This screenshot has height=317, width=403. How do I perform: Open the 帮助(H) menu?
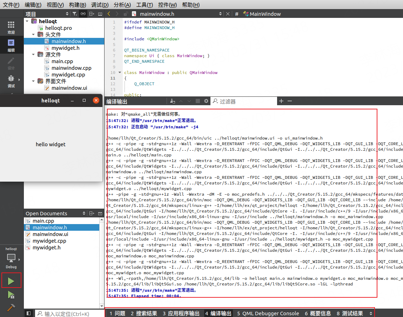pyautogui.click(x=191, y=5)
